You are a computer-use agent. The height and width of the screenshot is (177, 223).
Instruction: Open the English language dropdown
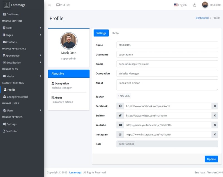pyautogui.click(x=180, y=5)
